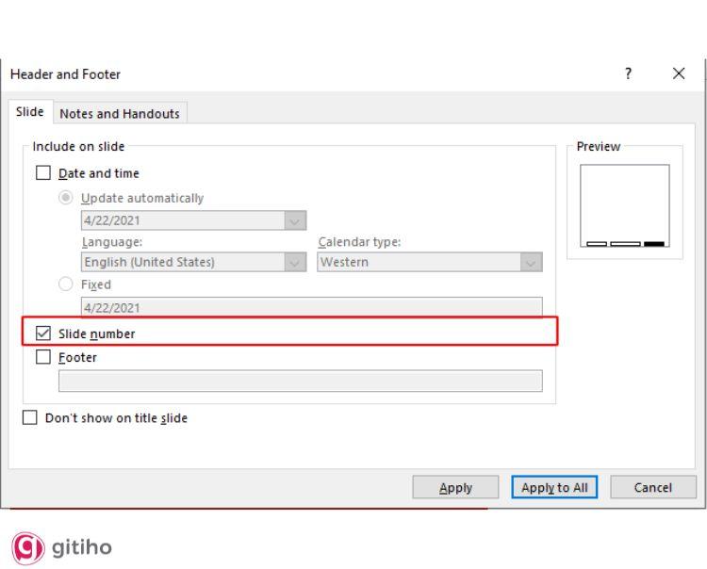Enable the Date and time checkbox
This screenshot has height=569, width=707.
pos(43,173)
